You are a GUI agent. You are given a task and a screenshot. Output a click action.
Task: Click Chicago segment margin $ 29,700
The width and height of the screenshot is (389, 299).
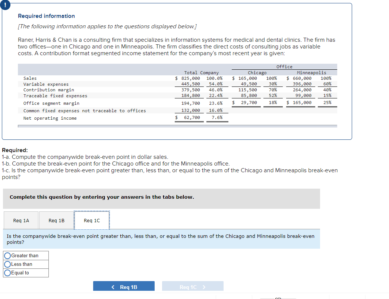point(244,103)
